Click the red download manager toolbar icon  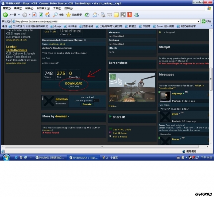(x=130, y=15)
